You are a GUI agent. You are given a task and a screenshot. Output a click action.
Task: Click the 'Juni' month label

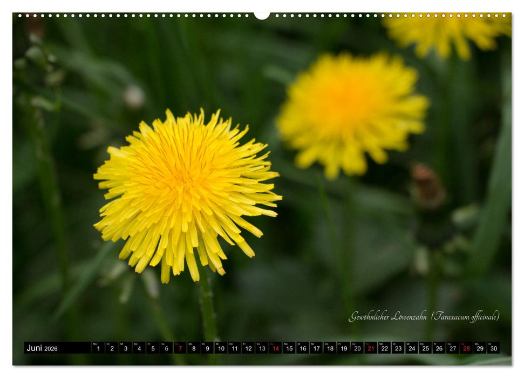click(33, 349)
